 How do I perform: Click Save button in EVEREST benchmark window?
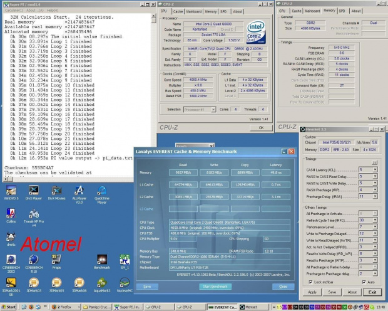point(147,287)
